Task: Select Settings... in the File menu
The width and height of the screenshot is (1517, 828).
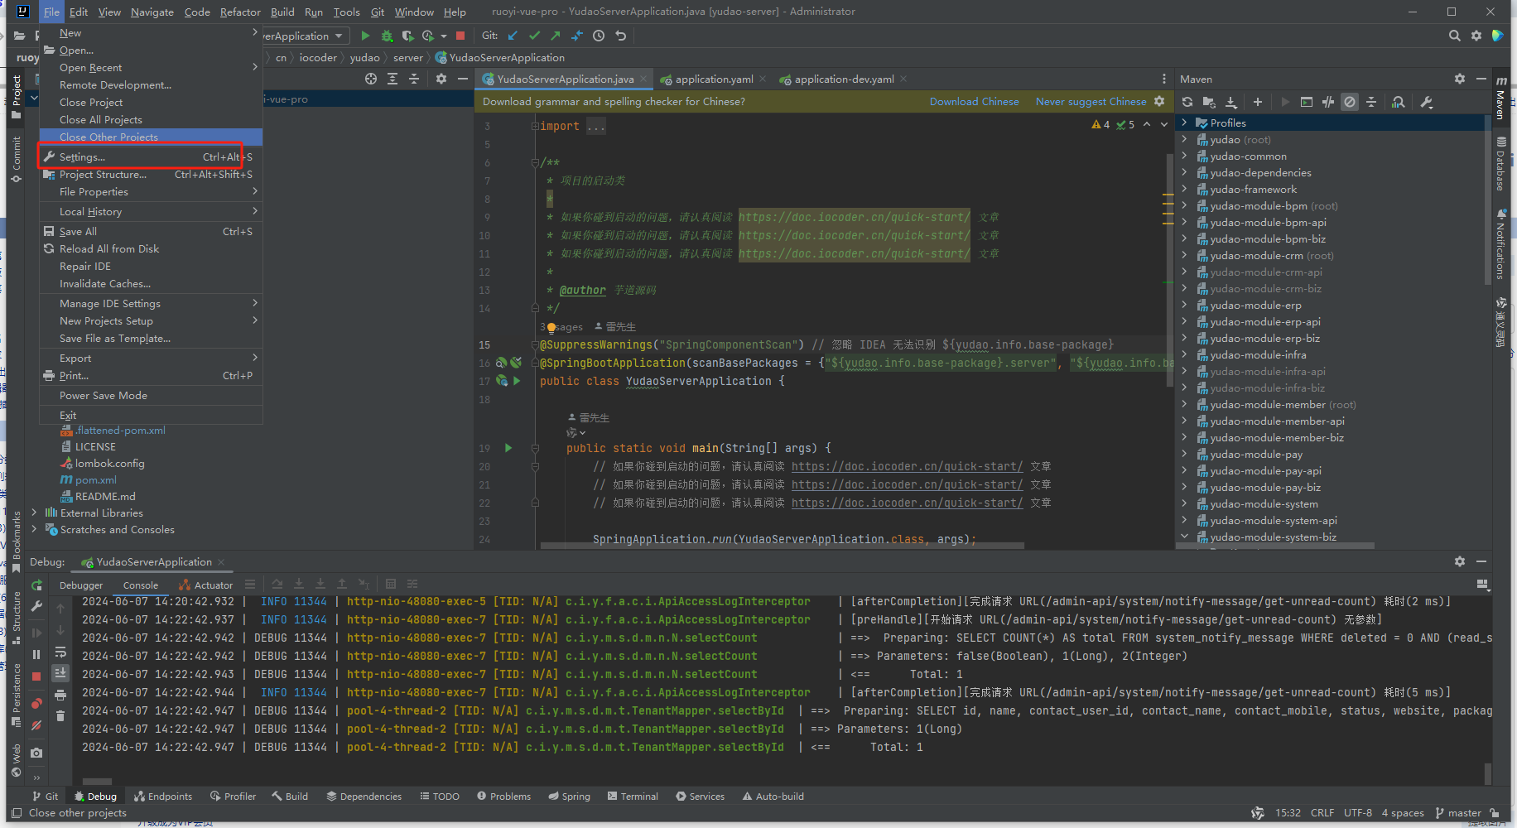Action: click(83, 156)
